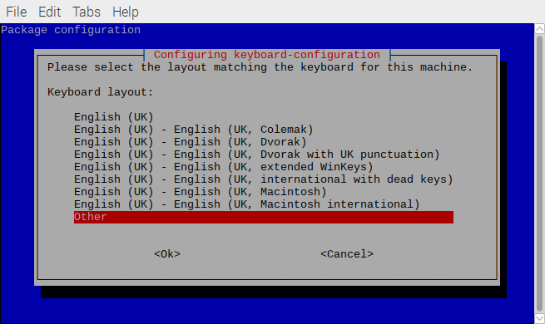Select English (UK, Macintosh) layout
The height and width of the screenshot is (324, 545).
[x=201, y=192]
